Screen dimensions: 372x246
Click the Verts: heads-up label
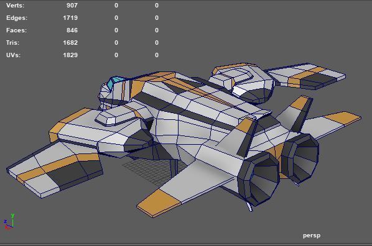[x=15, y=6]
